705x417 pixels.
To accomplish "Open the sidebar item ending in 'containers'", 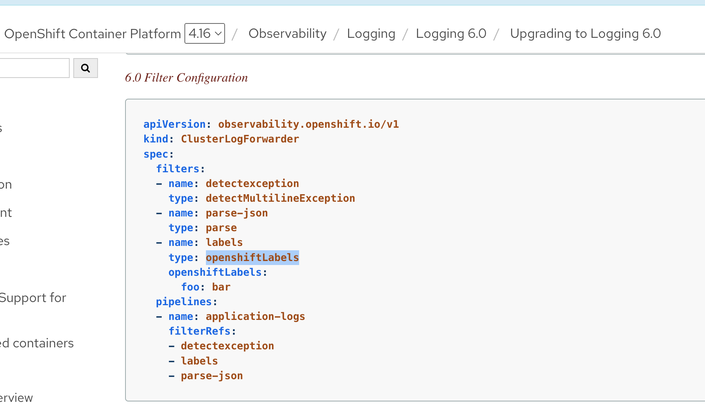I will coord(37,343).
